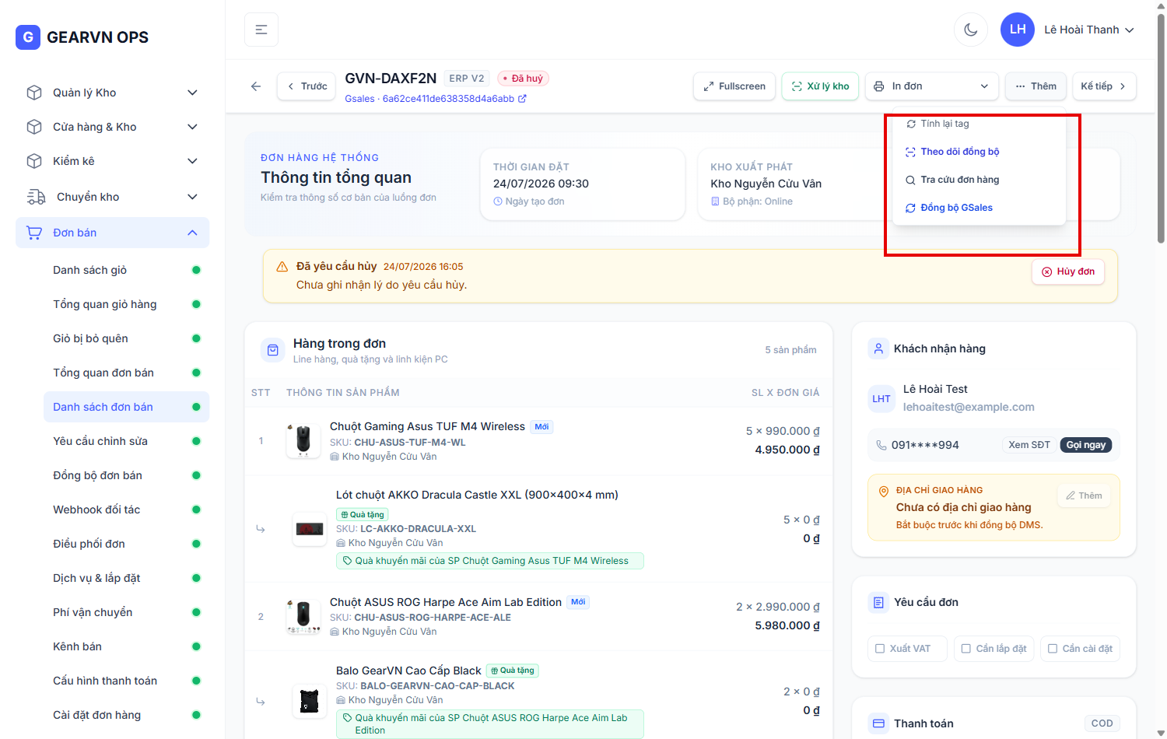The height and width of the screenshot is (739, 1167).
Task: Open the Lê Hoài Thanh user menu chevron
Action: (x=1130, y=30)
